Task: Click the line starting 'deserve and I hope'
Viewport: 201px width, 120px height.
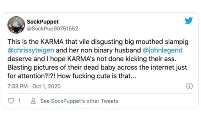Action: [x=92, y=59]
